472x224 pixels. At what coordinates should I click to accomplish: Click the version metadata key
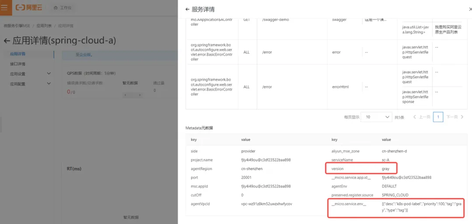point(337,169)
